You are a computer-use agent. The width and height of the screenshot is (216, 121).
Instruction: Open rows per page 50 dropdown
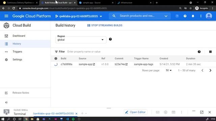click(169, 70)
